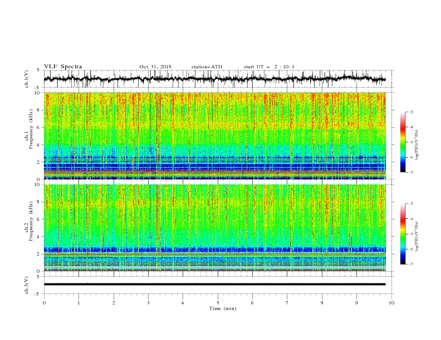This screenshot has width=441, height=340.
Task: Click time axis tick label "6"
Action: 252,303
